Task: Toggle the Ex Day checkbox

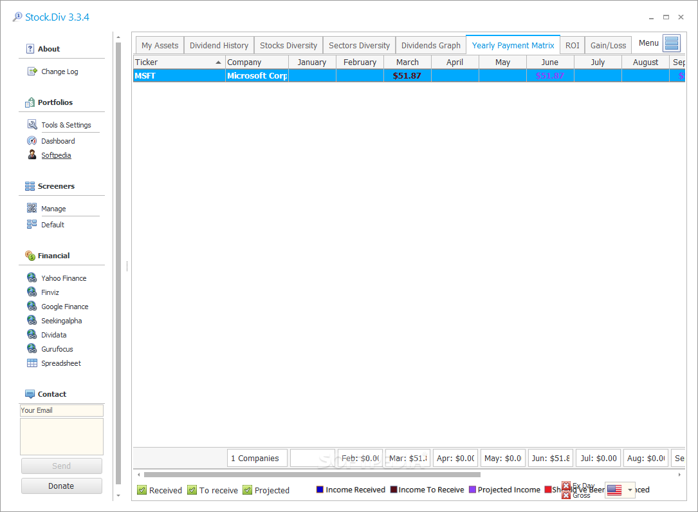Action: 566,486
